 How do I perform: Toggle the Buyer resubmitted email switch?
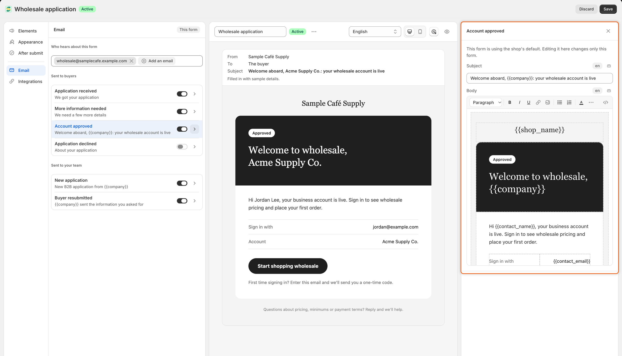(182, 201)
